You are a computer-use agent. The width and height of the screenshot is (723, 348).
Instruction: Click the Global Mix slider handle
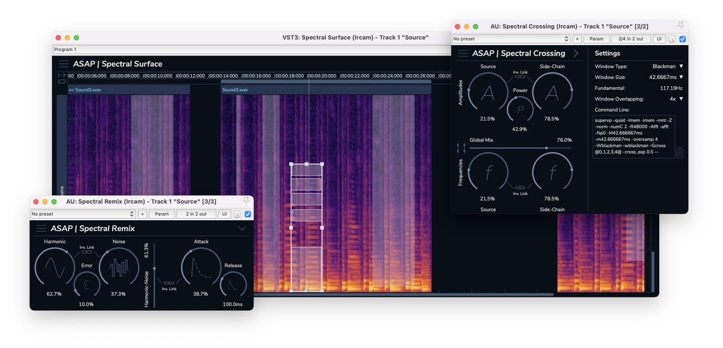(546, 148)
